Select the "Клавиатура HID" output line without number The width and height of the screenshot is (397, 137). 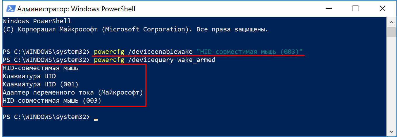tap(29, 76)
